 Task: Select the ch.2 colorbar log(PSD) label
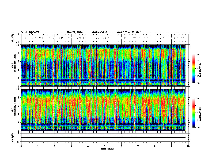pos(200,114)
